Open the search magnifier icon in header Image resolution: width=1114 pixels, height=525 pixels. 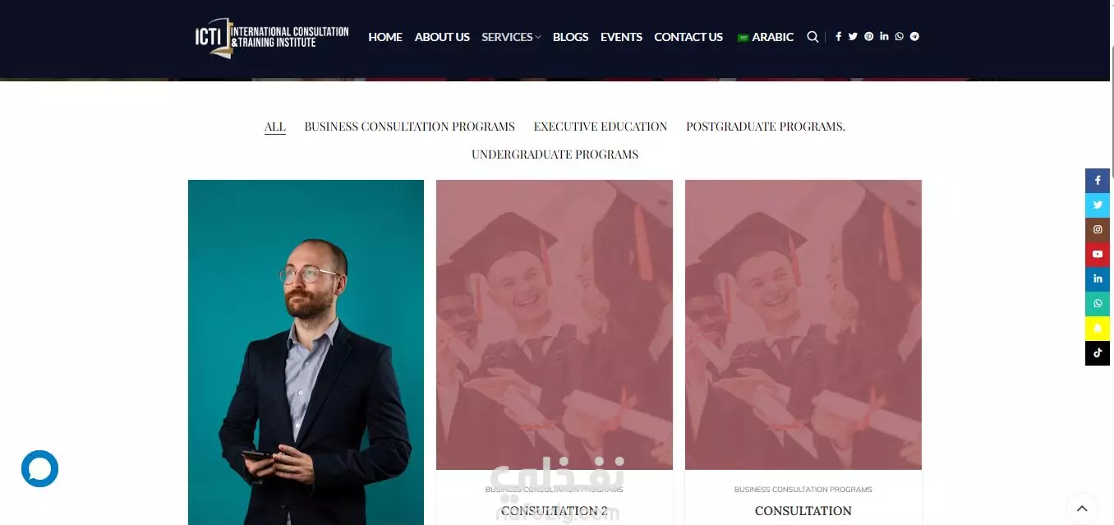[x=812, y=37]
